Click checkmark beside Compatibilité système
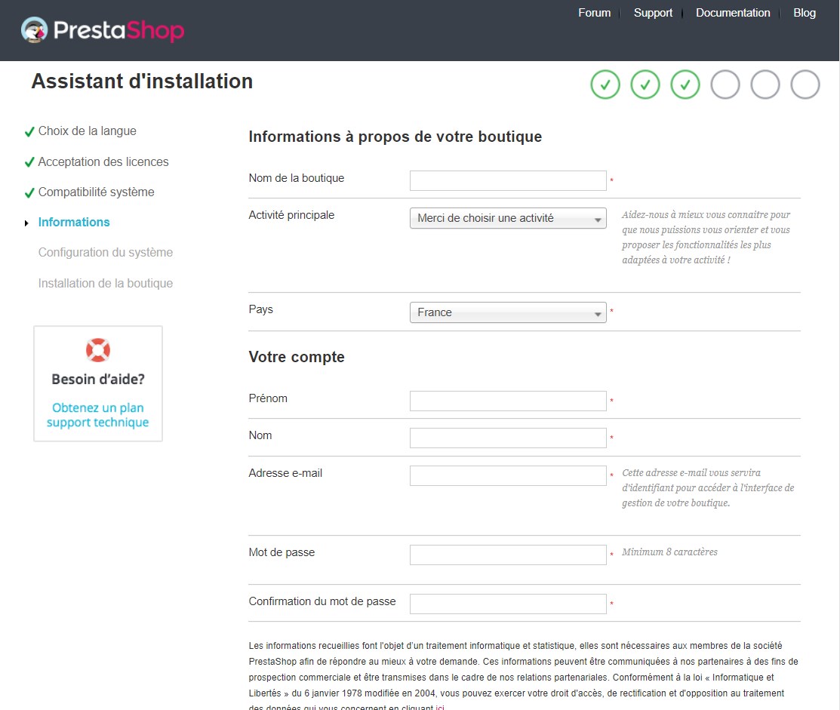840x710 pixels. pyautogui.click(x=29, y=192)
